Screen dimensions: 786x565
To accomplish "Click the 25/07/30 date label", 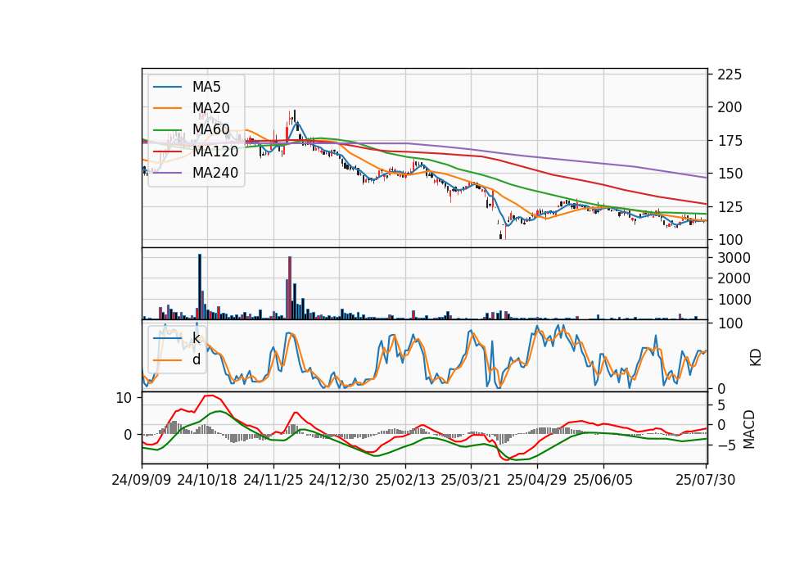I will click(x=706, y=480).
